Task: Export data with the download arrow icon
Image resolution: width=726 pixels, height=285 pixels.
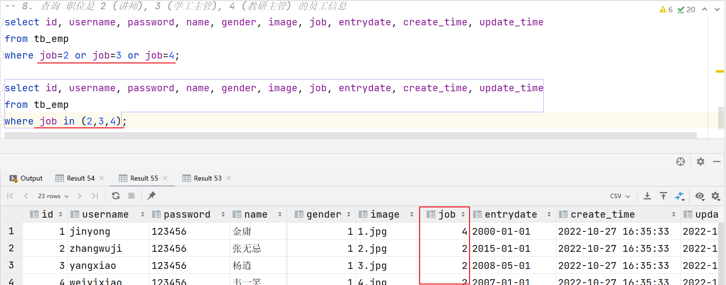Action: 647,196
